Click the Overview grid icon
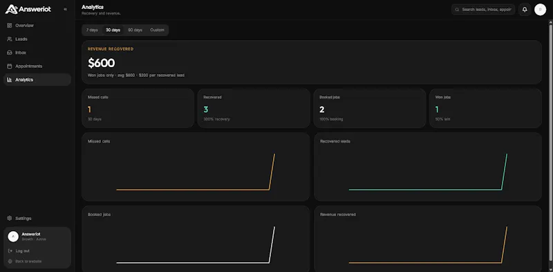 point(10,26)
